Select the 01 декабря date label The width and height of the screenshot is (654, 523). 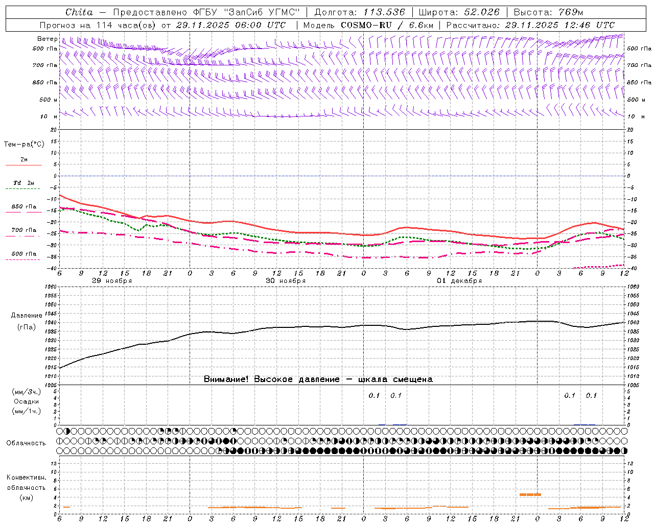coord(459,281)
